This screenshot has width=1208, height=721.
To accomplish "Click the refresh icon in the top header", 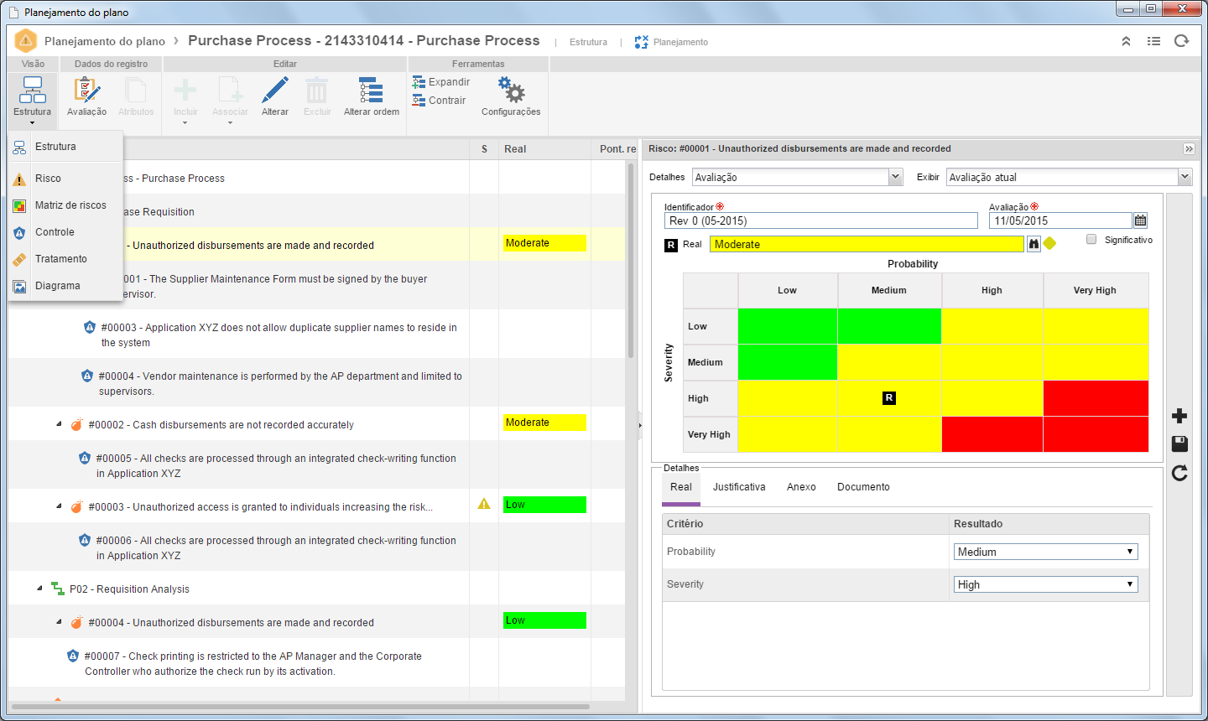I will (1182, 41).
